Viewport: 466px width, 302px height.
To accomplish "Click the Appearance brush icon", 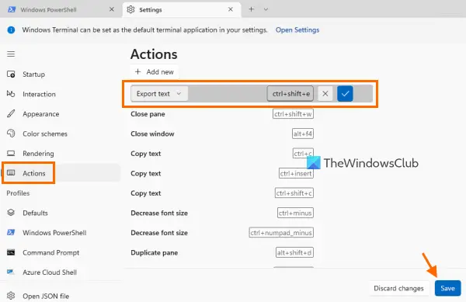I will 11,113.
